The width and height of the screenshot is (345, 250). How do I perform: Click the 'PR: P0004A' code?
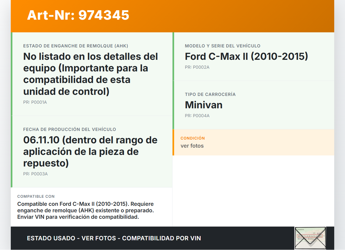[x=197, y=116]
